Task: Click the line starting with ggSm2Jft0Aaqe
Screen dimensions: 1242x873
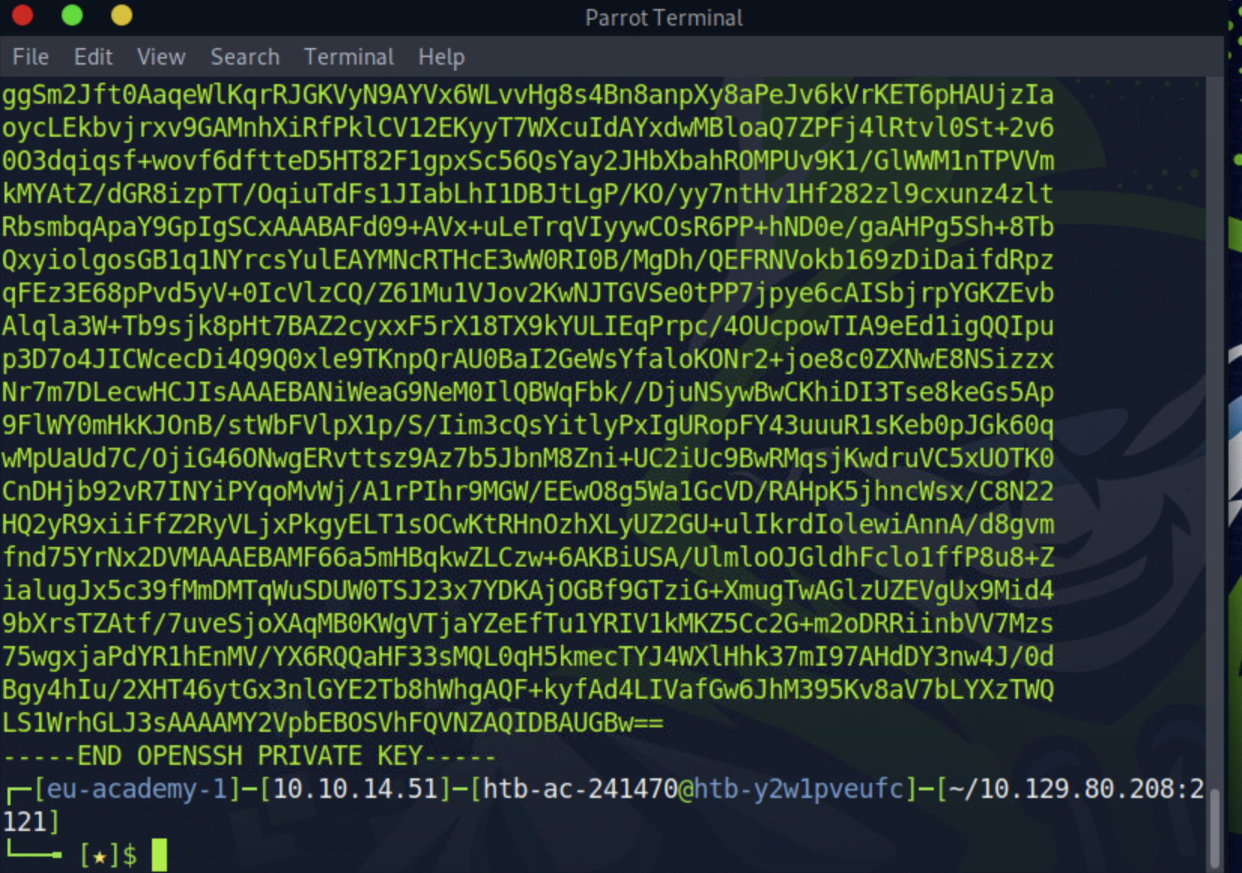Action: [x=528, y=95]
